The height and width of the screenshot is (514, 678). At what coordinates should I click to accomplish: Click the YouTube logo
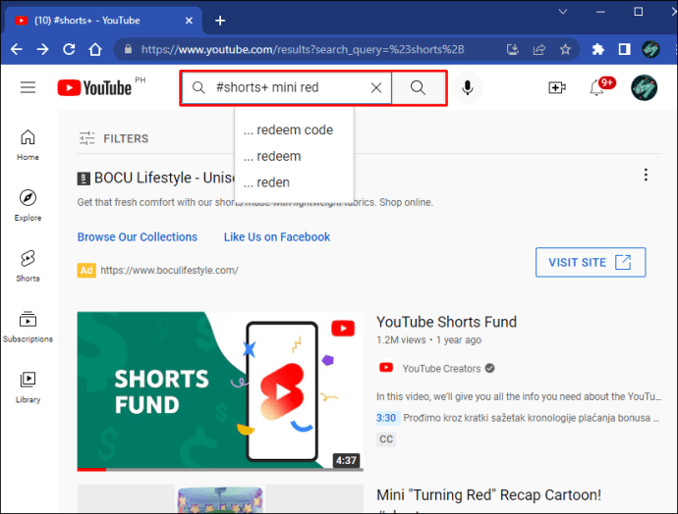click(94, 87)
